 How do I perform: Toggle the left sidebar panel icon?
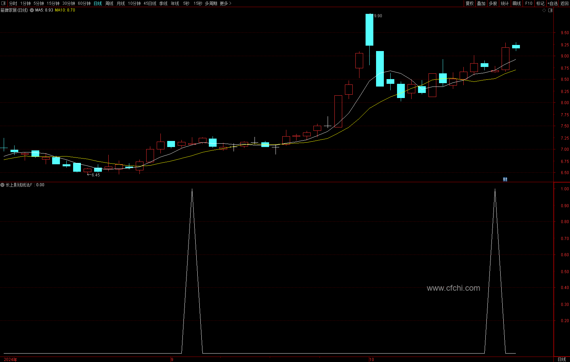point(4,3)
